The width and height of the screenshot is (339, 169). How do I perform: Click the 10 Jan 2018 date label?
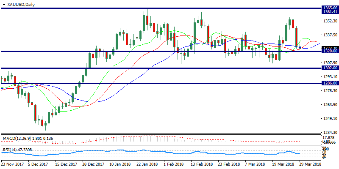120,164
